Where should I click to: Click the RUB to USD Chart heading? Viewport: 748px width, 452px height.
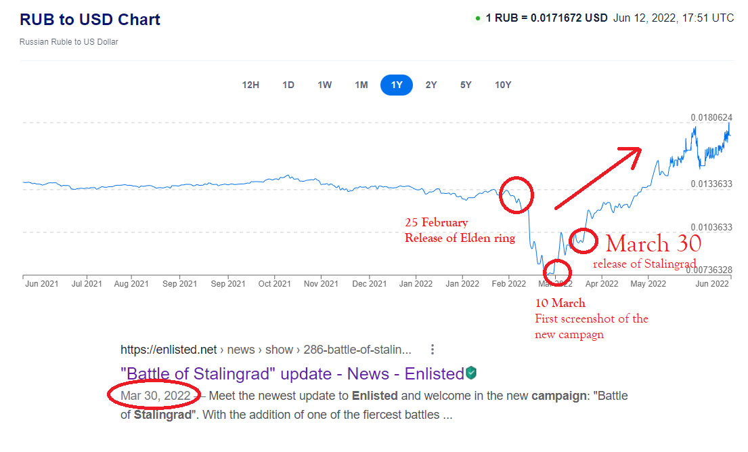click(90, 20)
